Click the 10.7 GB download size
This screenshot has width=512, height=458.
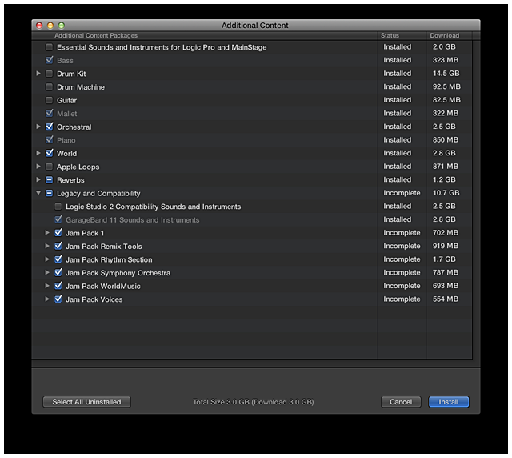446,193
